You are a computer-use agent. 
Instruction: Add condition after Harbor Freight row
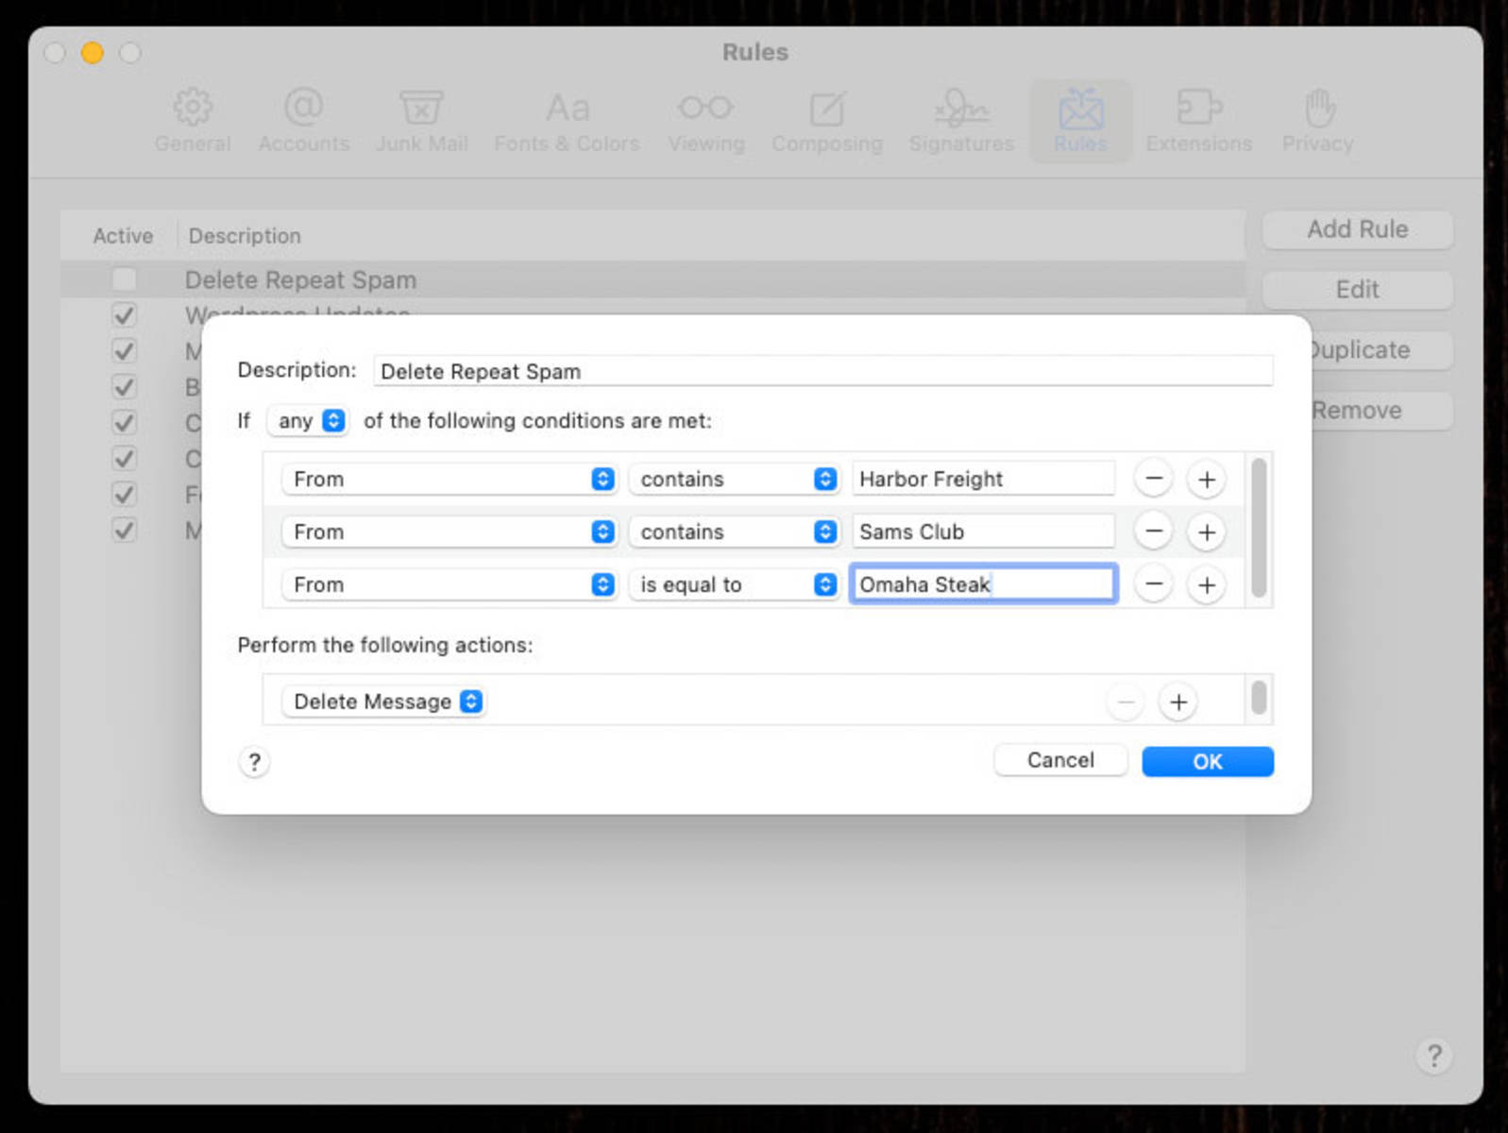(x=1206, y=479)
